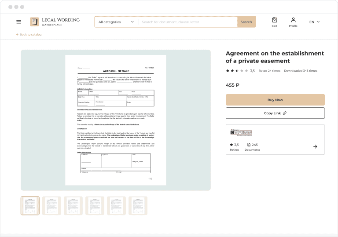
Task: Click the seller Documents icon
Action: [249, 145]
